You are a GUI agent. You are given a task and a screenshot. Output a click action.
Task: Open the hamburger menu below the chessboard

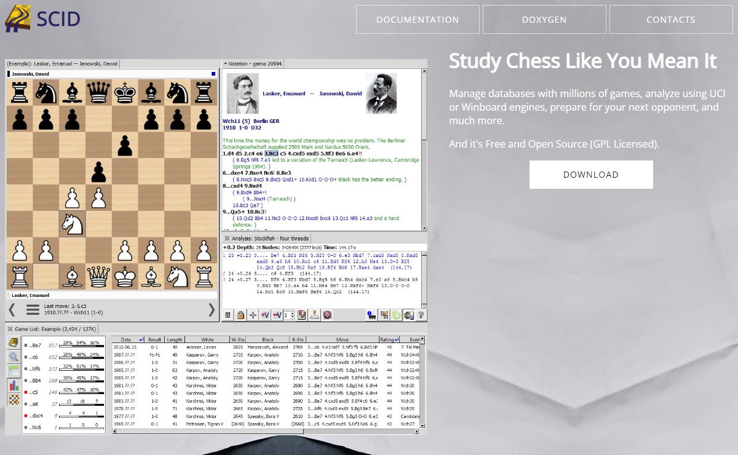click(33, 309)
